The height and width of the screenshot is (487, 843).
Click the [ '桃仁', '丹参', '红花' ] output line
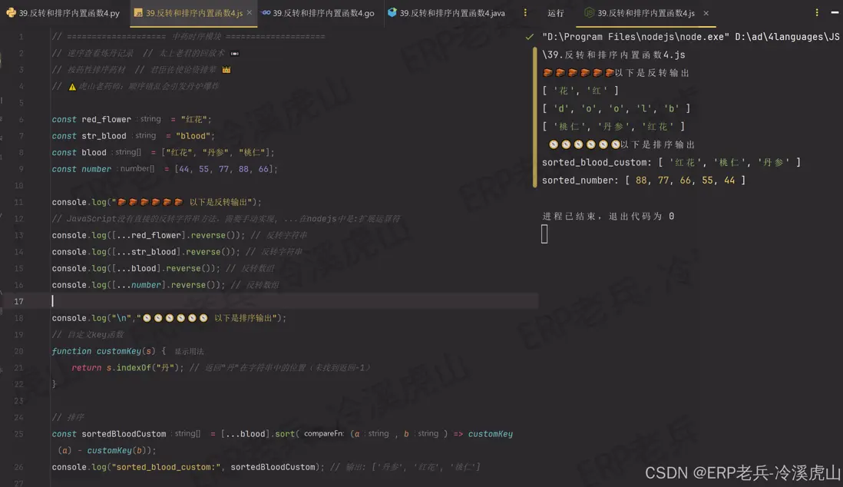tap(613, 127)
